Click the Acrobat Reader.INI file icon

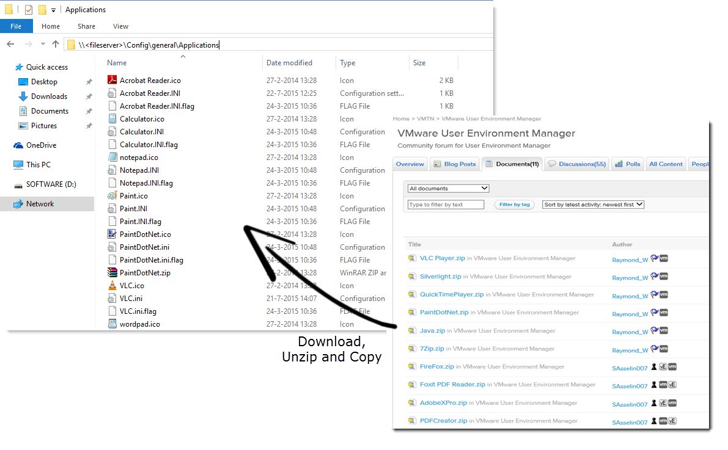click(112, 93)
